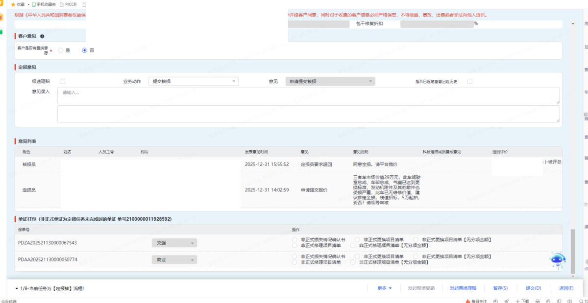Expand the 更多 menu in bottom bar
588x303 pixels.
pos(384,288)
